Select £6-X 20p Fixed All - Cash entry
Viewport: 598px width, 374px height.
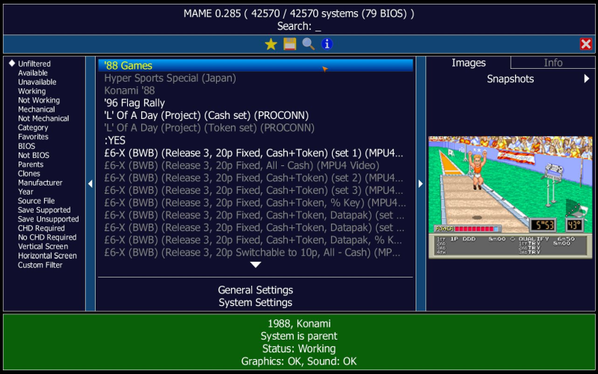(x=256, y=165)
